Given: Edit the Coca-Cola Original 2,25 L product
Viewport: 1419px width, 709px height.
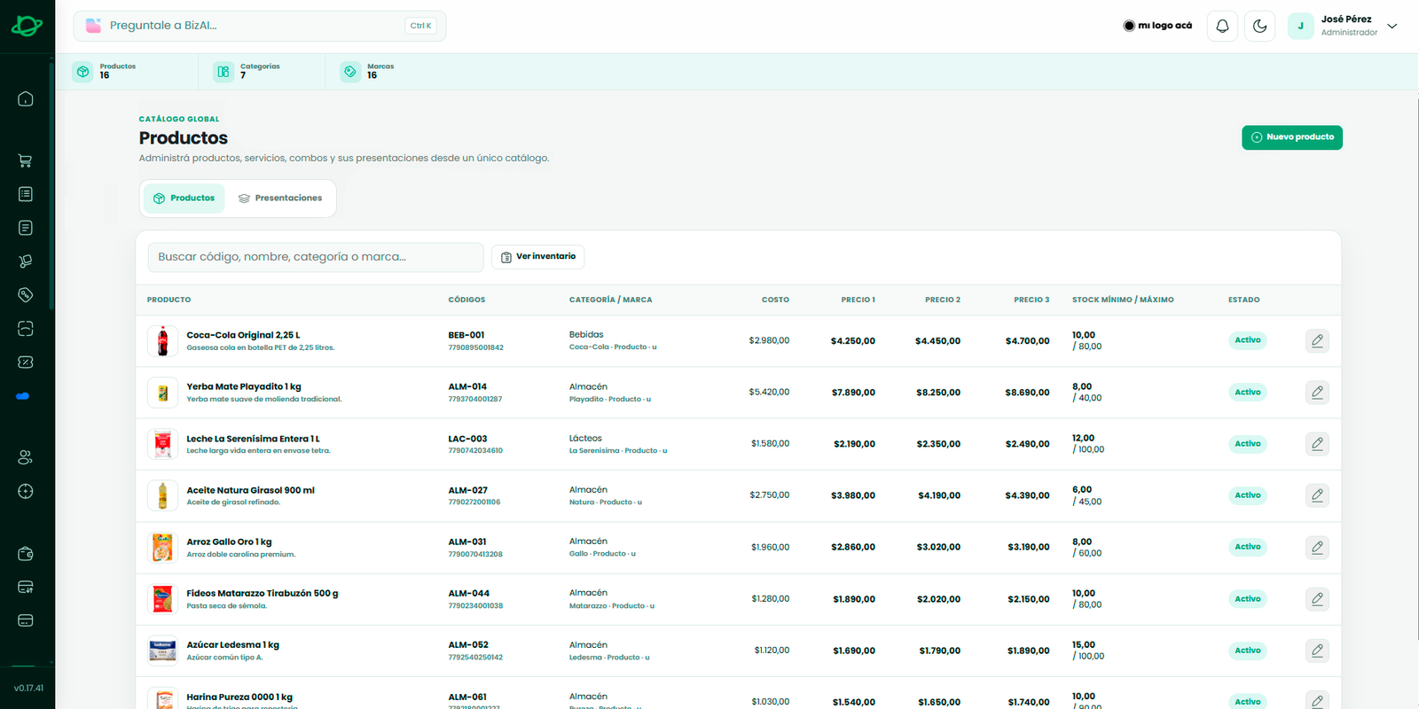Looking at the screenshot, I should 1317,340.
